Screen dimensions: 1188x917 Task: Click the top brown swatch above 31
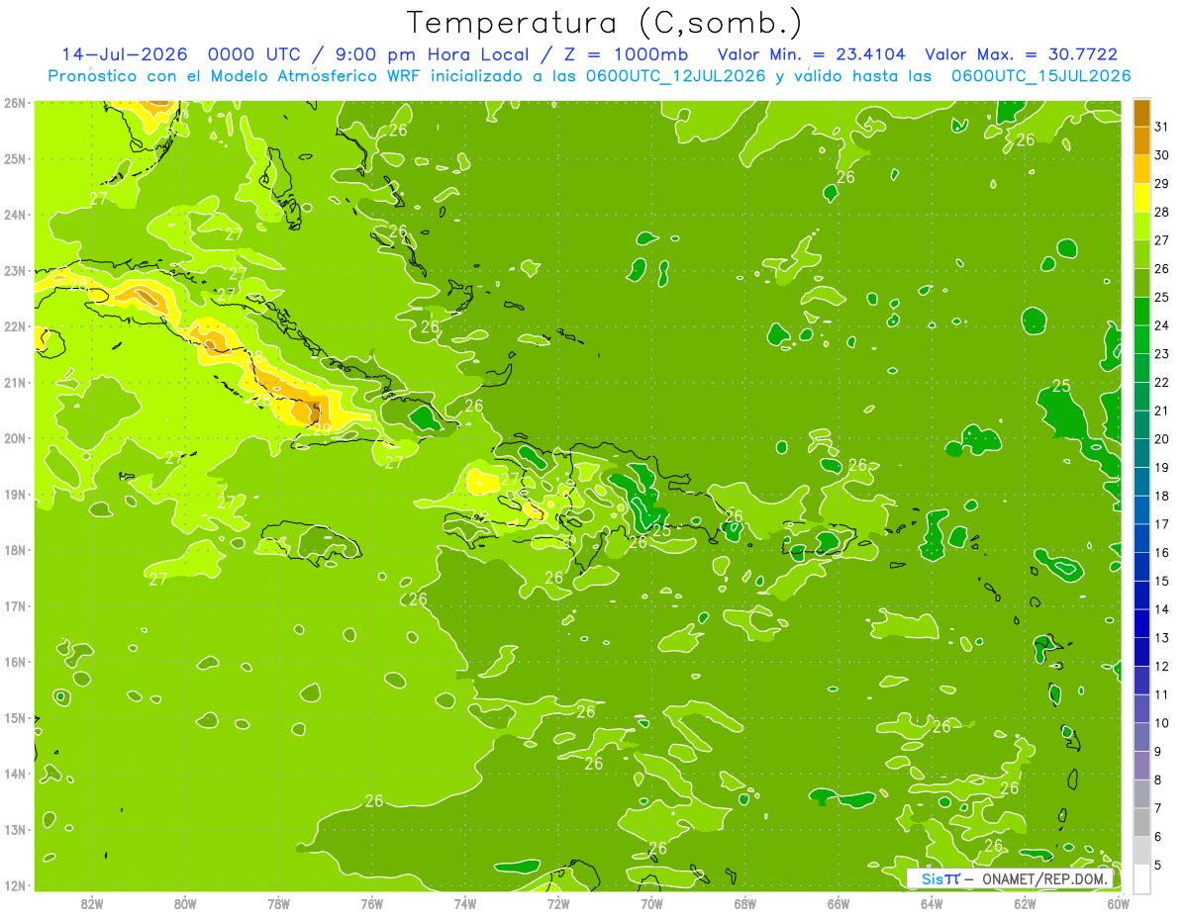(x=1140, y=113)
